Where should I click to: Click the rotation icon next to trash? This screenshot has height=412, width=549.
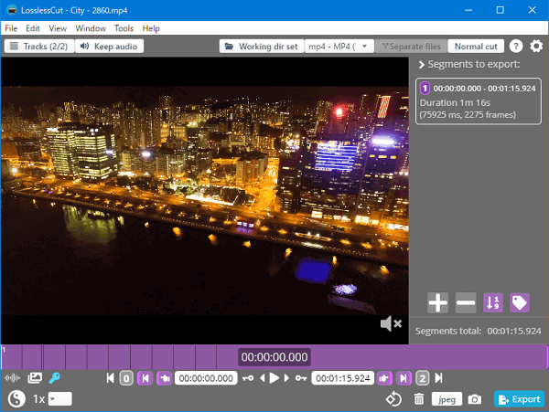pos(393,399)
